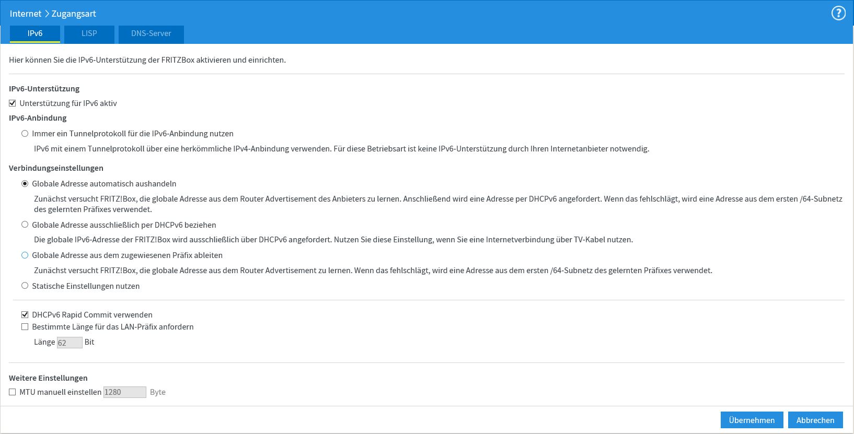Click 'Internet' in the breadcrumb header
Screen dimensions: 854x434
25,14
